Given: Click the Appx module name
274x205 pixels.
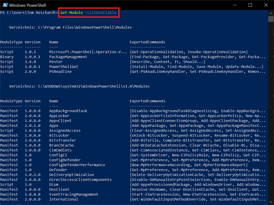Looking at the screenshot, I should 54,126.
